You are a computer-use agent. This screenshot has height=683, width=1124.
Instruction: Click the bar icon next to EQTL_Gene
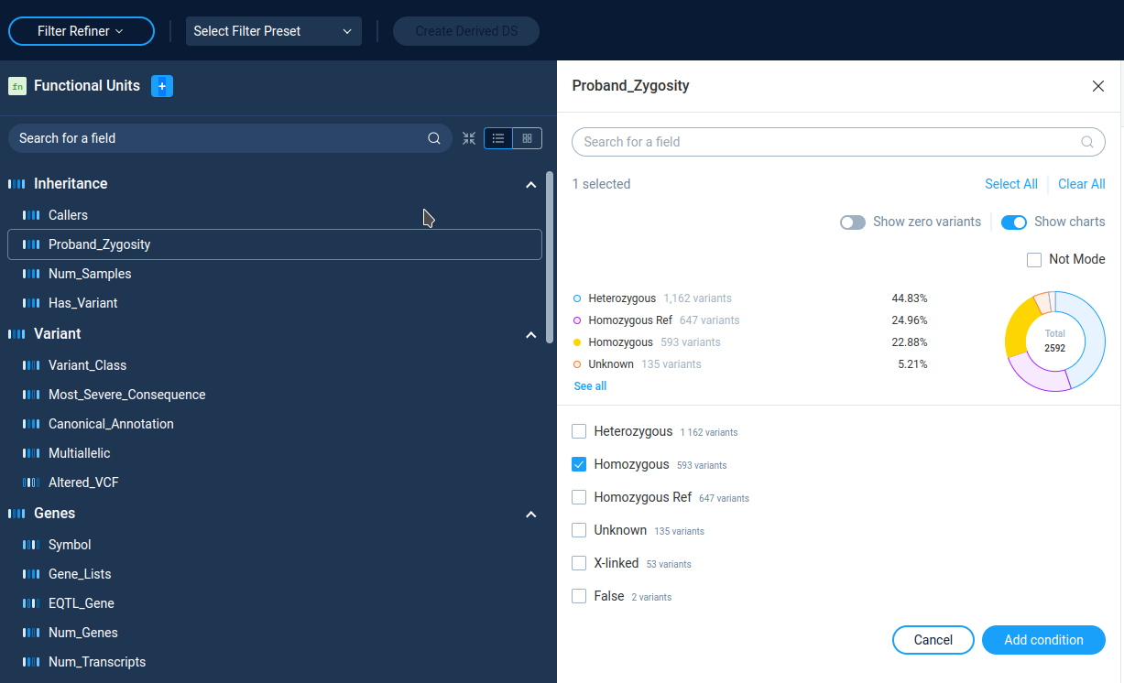pyautogui.click(x=31, y=603)
